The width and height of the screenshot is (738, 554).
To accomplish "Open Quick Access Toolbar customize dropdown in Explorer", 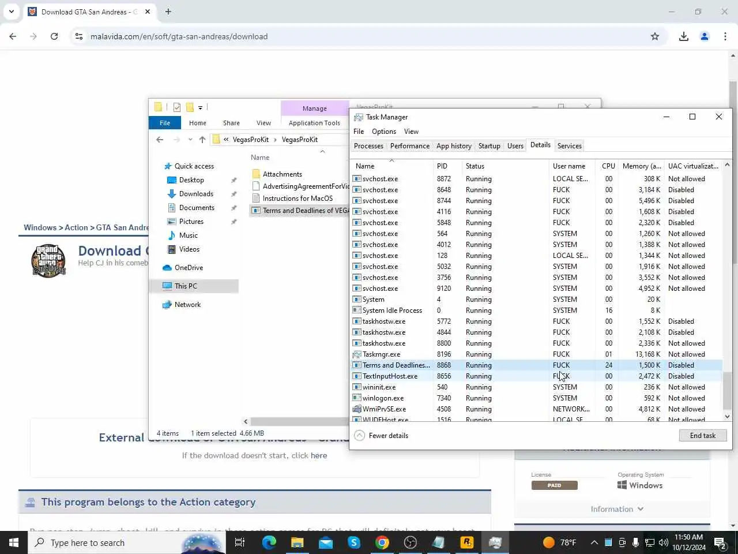I will [200, 107].
